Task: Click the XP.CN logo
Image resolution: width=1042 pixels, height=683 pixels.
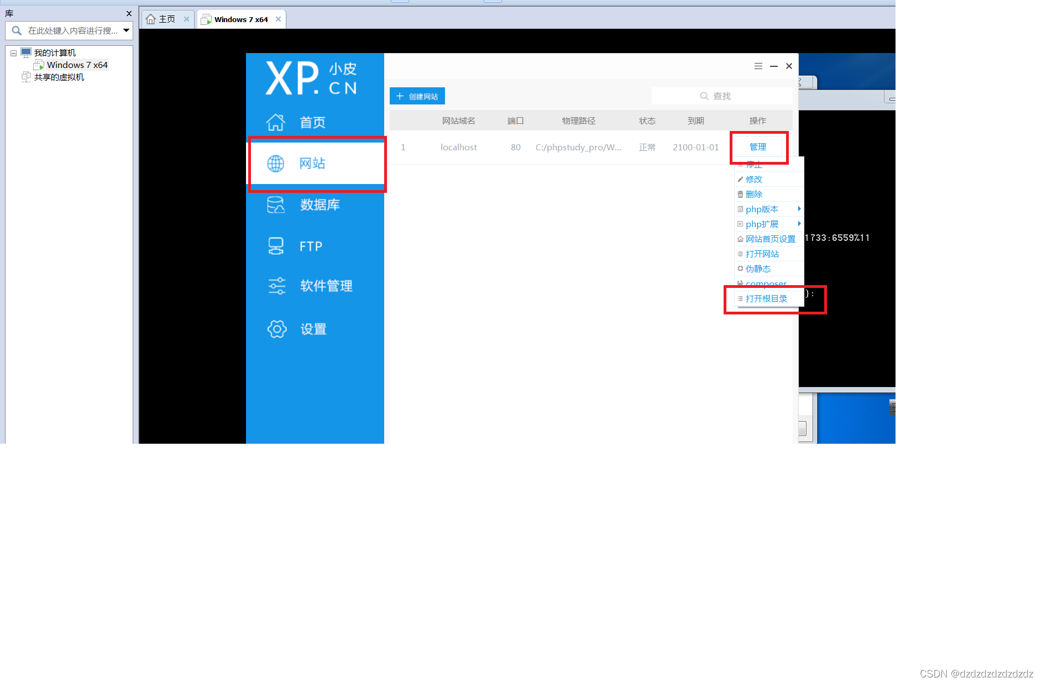Action: click(x=311, y=78)
